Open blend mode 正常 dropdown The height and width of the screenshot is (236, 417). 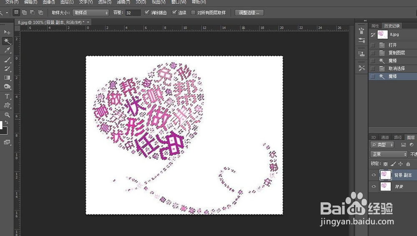point(389,154)
